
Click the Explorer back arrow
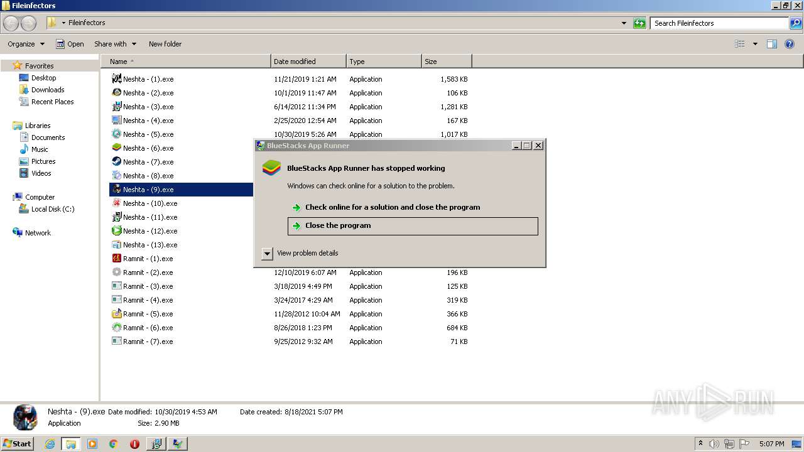[x=11, y=23]
